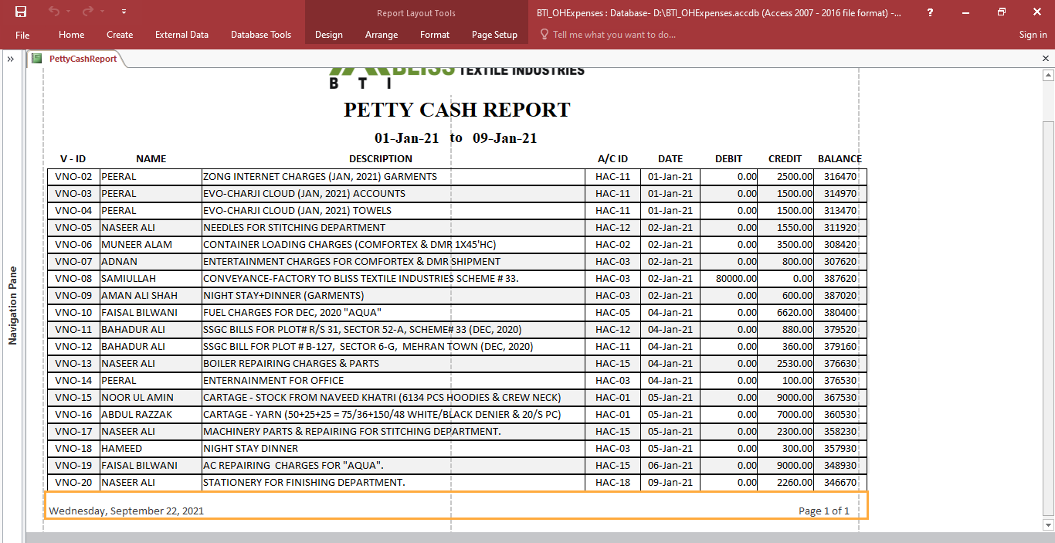This screenshot has width=1055, height=543.
Task: Select the HAMEED name cell
Action: click(x=151, y=449)
